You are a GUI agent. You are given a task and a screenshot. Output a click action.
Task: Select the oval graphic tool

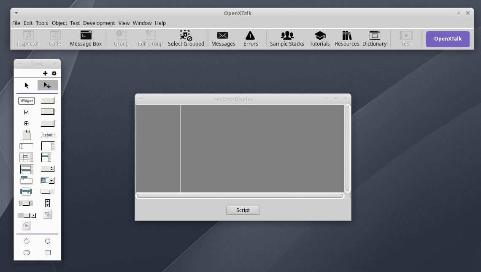48,241
